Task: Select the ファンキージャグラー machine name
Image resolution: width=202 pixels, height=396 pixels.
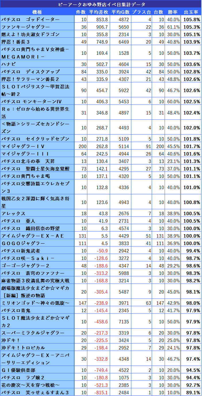Action: pyautogui.click(x=26, y=27)
